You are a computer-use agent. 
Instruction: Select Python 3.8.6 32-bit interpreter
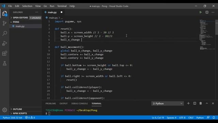pyautogui.click(x=12, y=118)
